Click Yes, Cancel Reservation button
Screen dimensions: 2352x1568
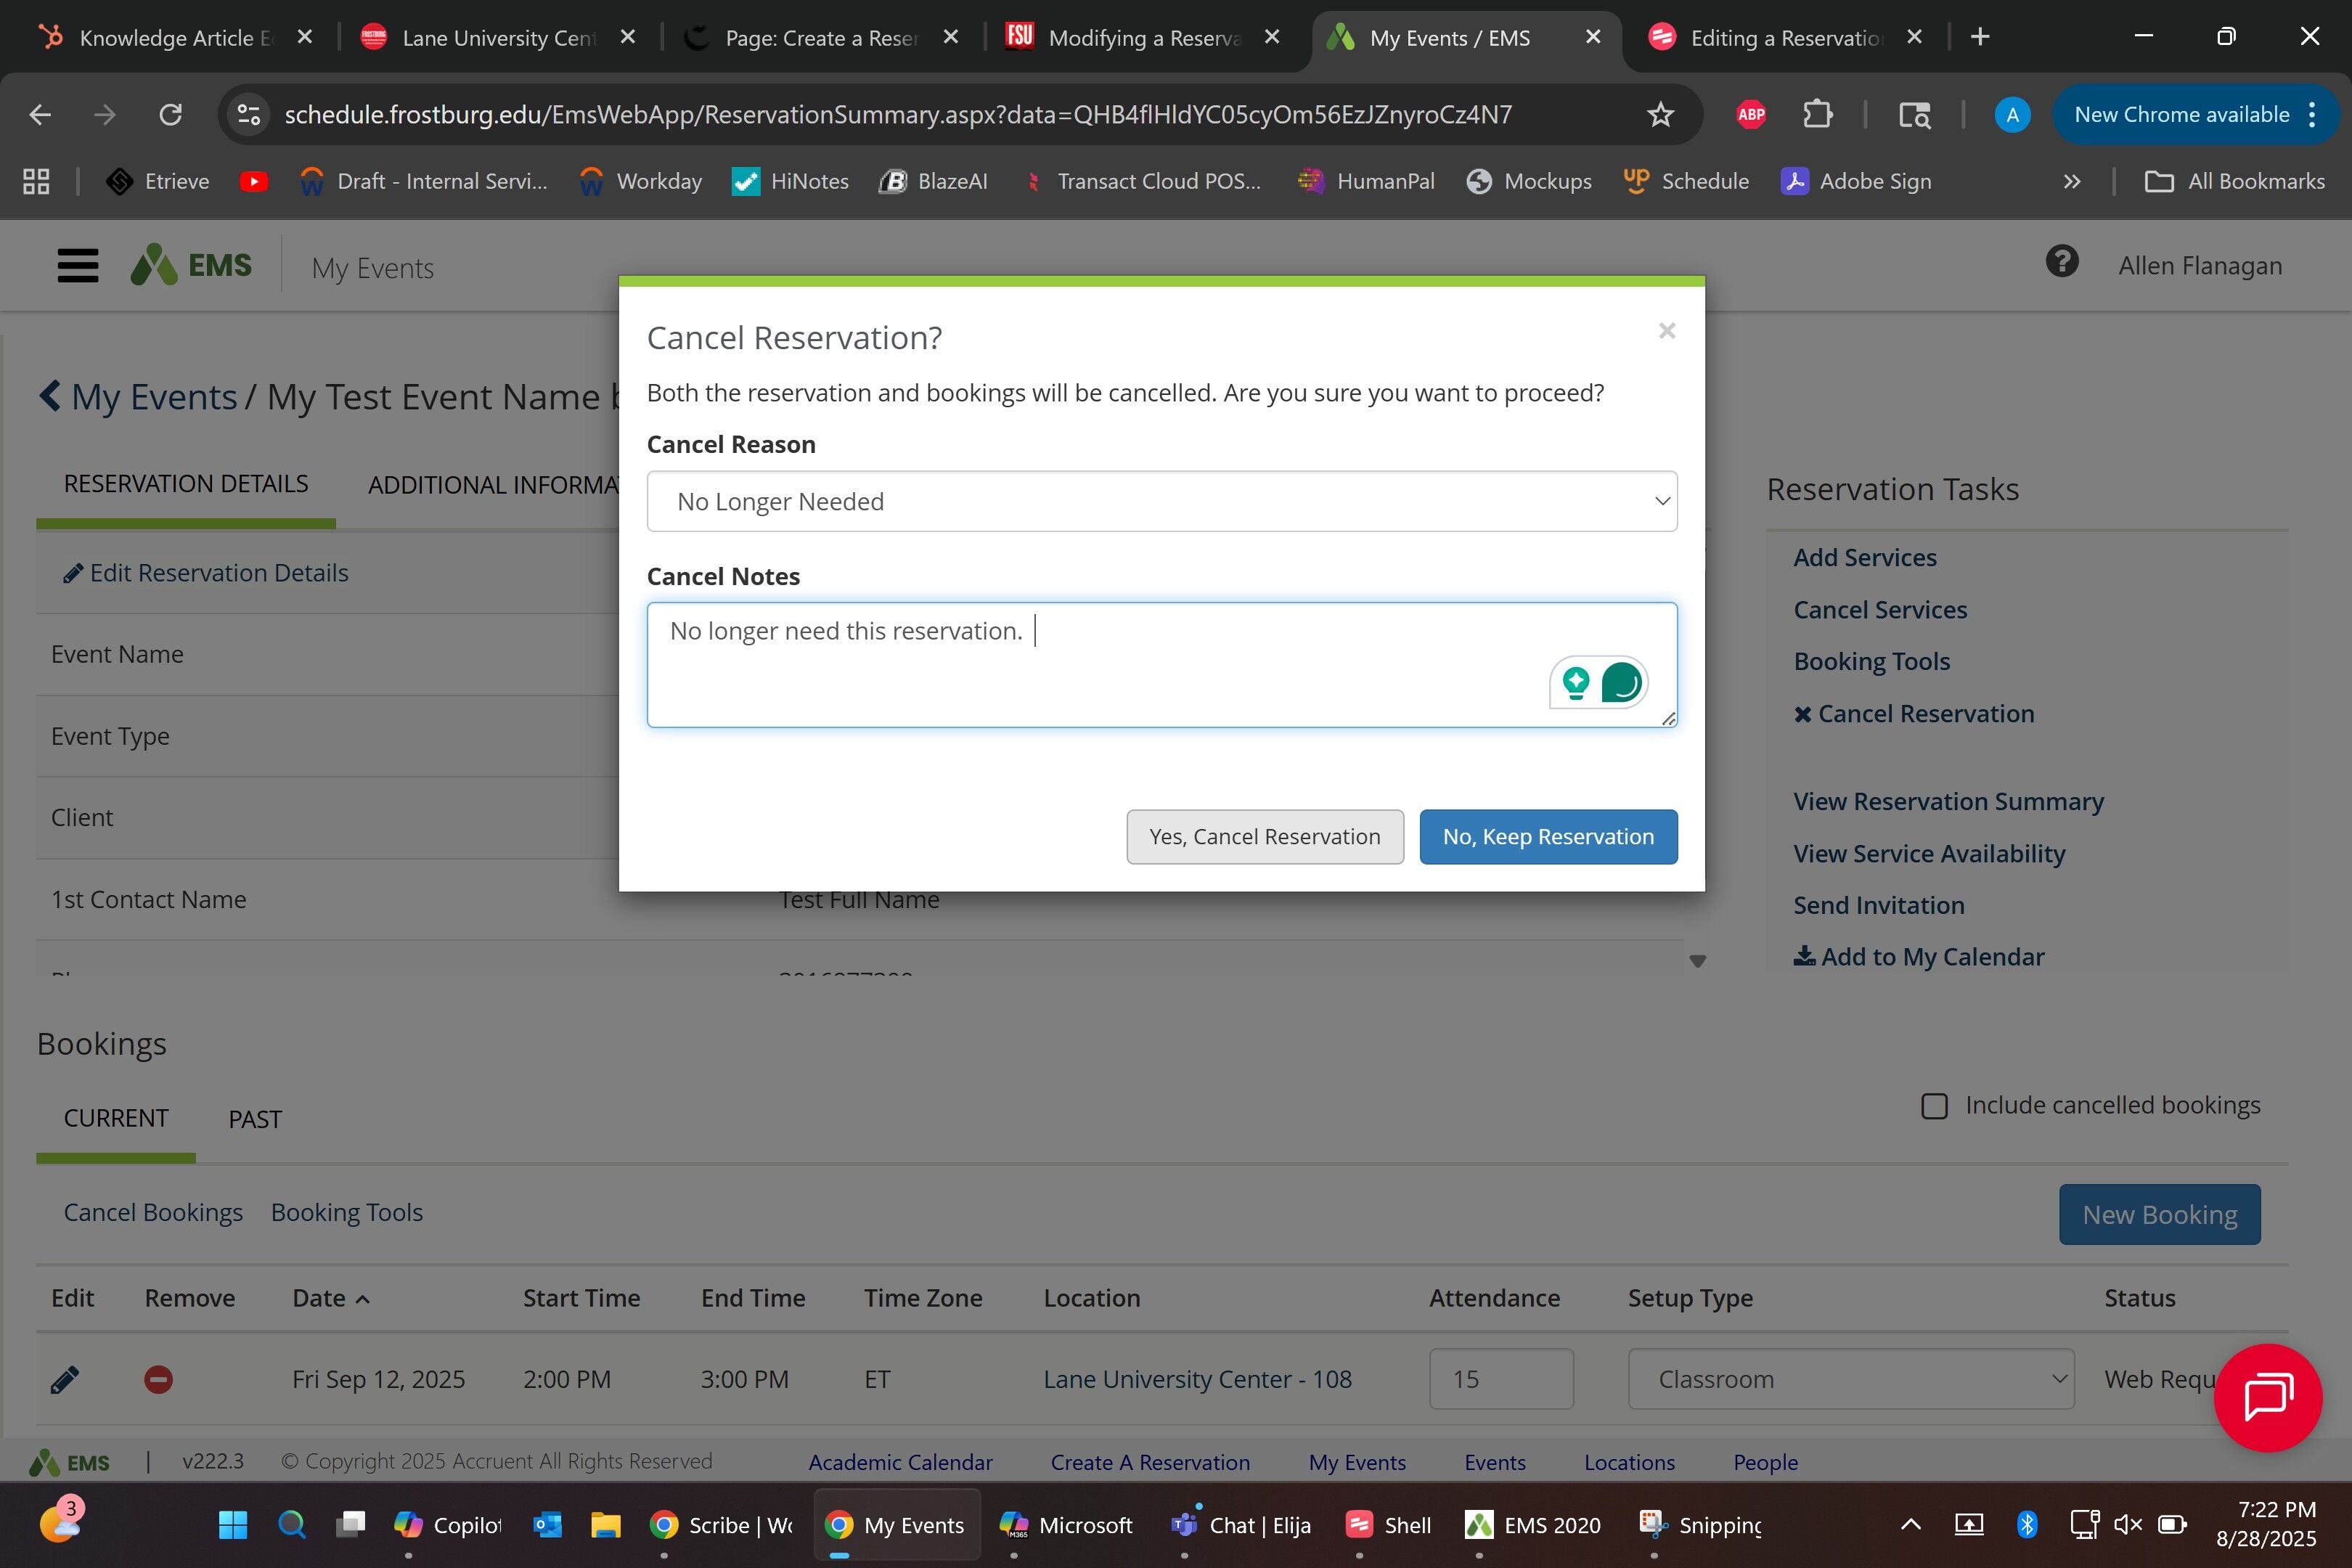click(1264, 837)
